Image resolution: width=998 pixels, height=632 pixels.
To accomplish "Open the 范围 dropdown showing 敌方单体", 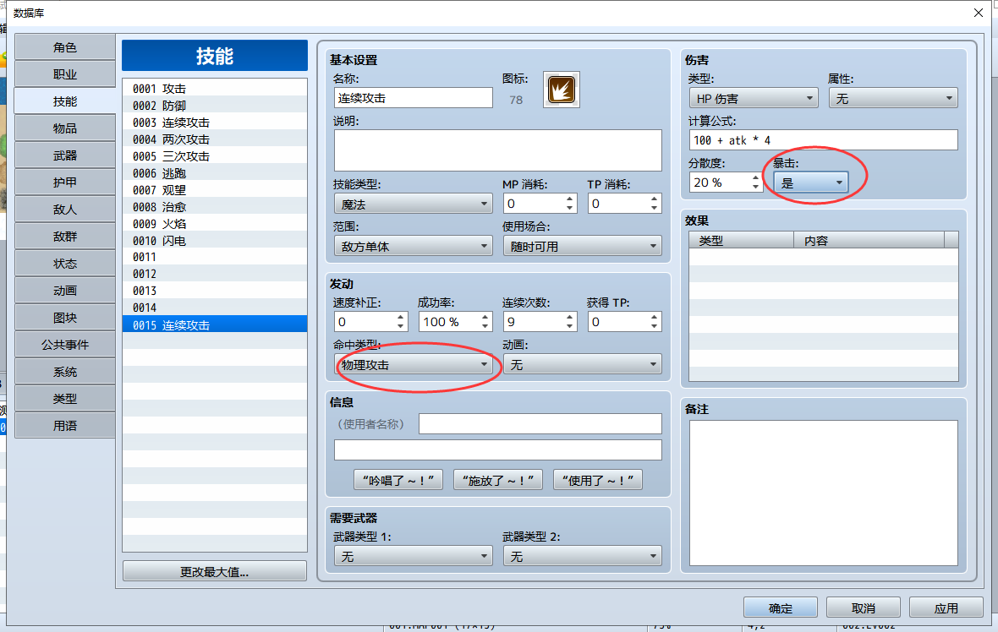I will (413, 246).
